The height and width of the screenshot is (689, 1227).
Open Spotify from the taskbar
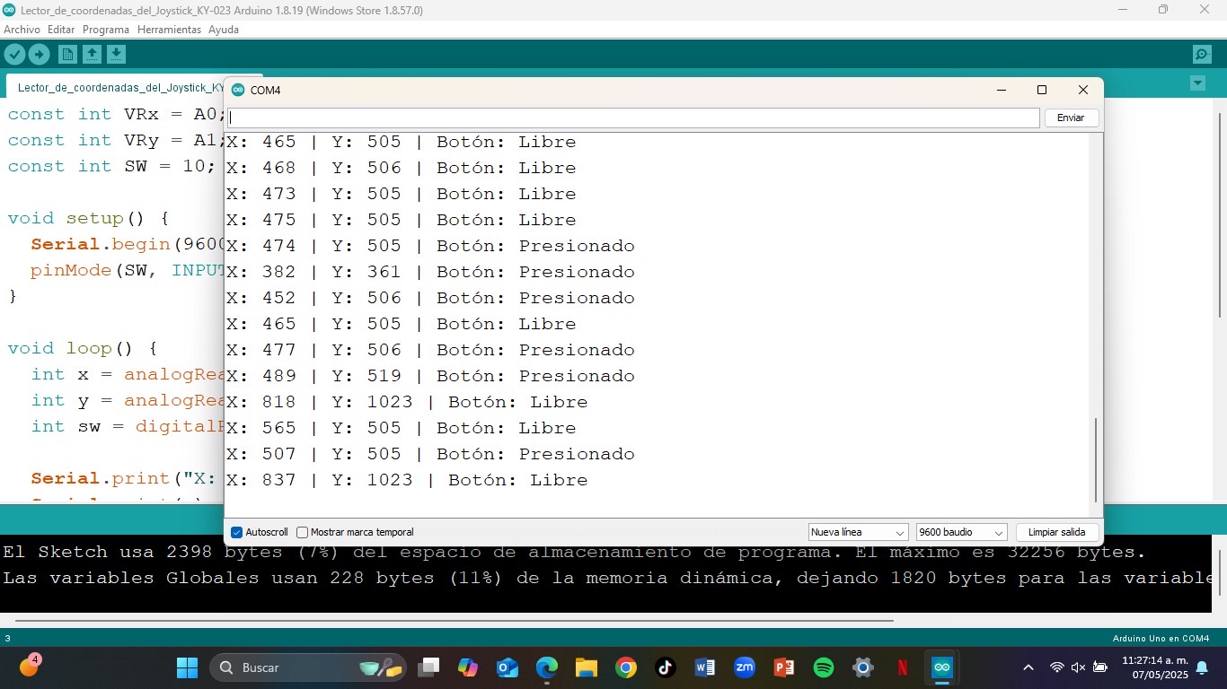pyautogui.click(x=823, y=667)
